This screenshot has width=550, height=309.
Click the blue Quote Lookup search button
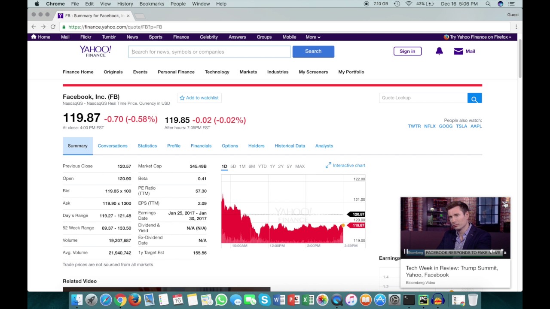(x=474, y=98)
